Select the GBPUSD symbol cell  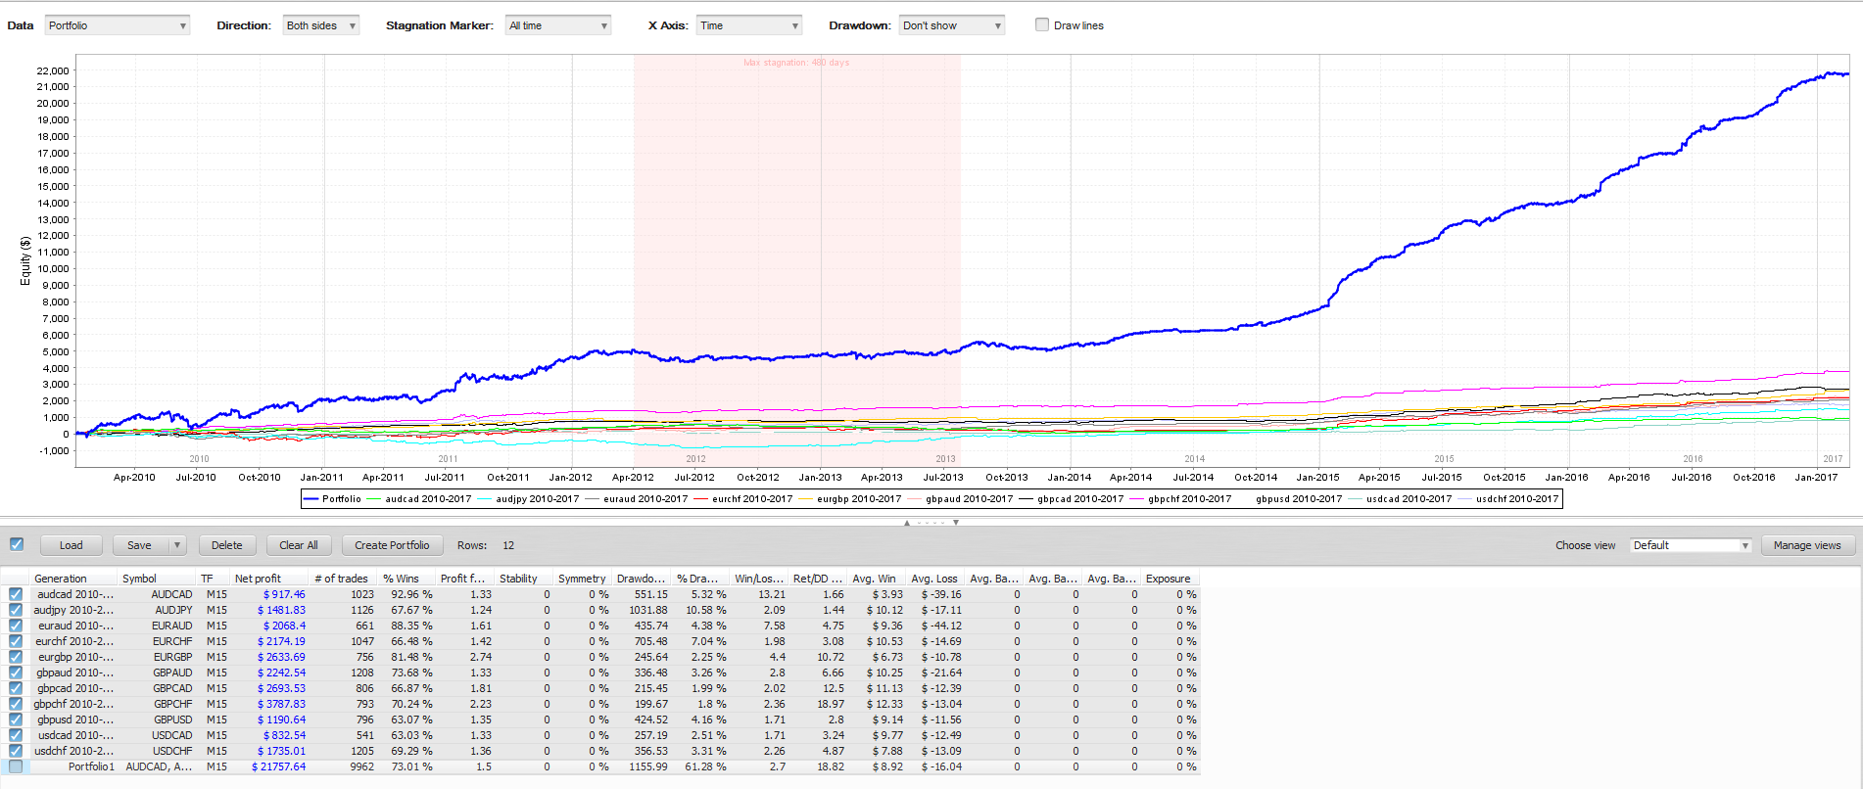(x=157, y=719)
